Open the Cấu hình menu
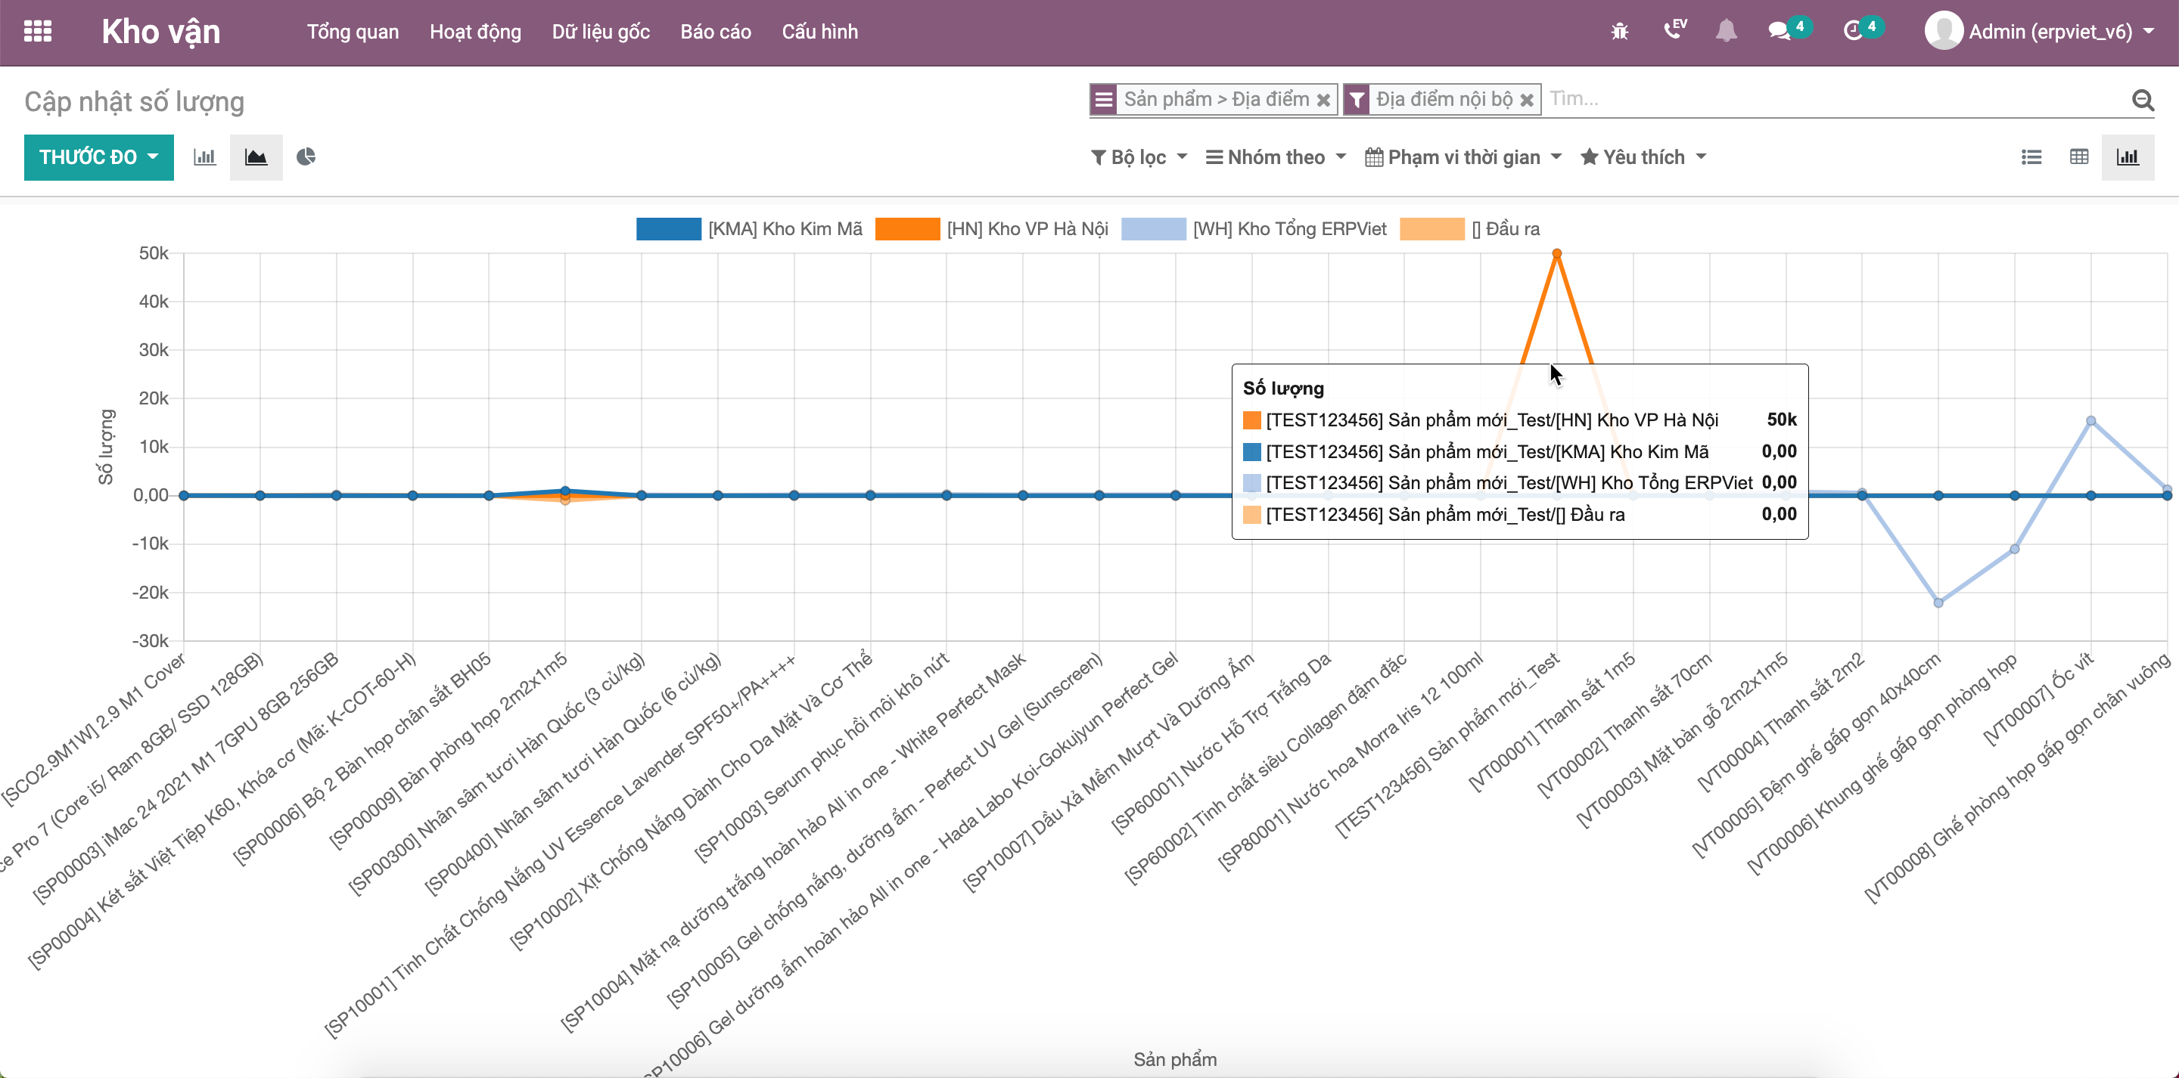 [x=819, y=33]
